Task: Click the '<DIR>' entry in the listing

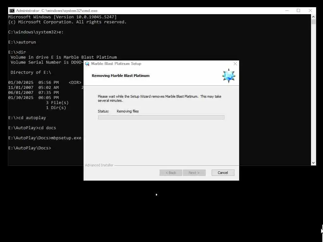Action: (x=75, y=82)
